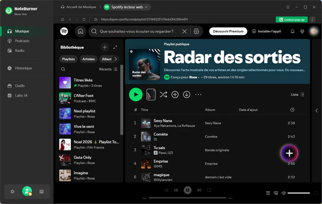Click the Spotify search field
The width and height of the screenshot is (322, 204).
click(137, 31)
